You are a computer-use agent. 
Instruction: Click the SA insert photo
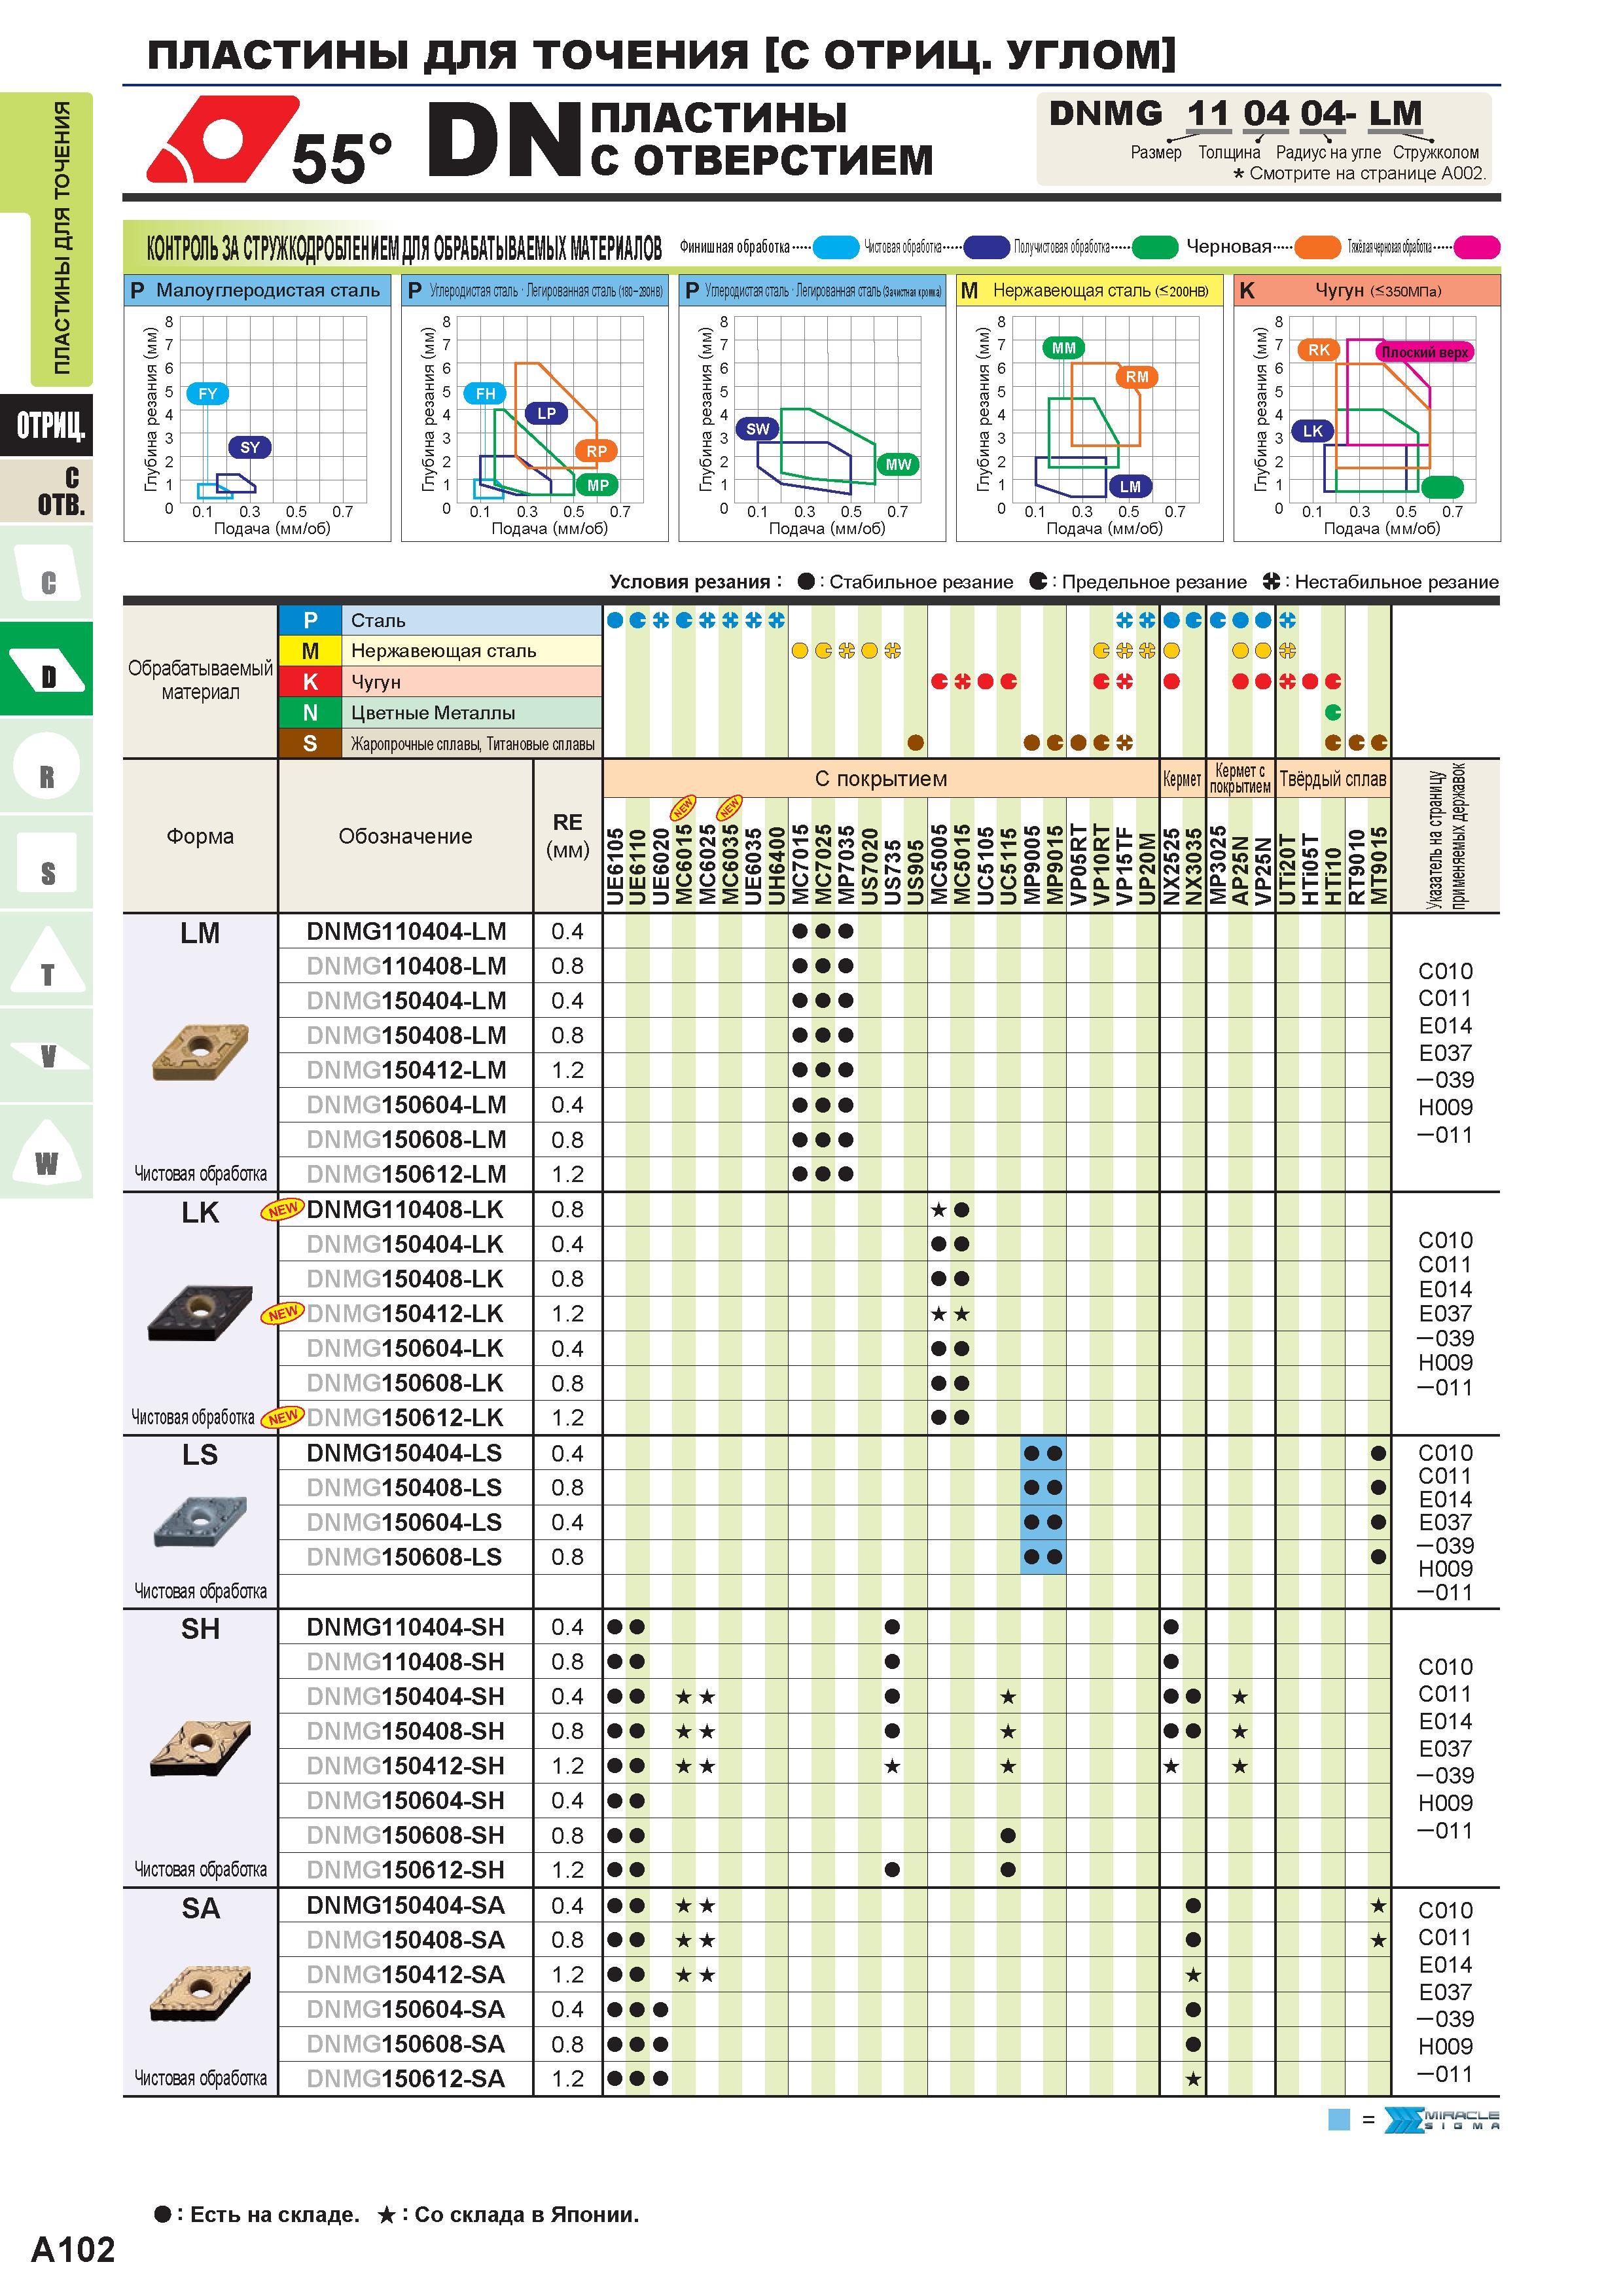(x=200, y=1993)
